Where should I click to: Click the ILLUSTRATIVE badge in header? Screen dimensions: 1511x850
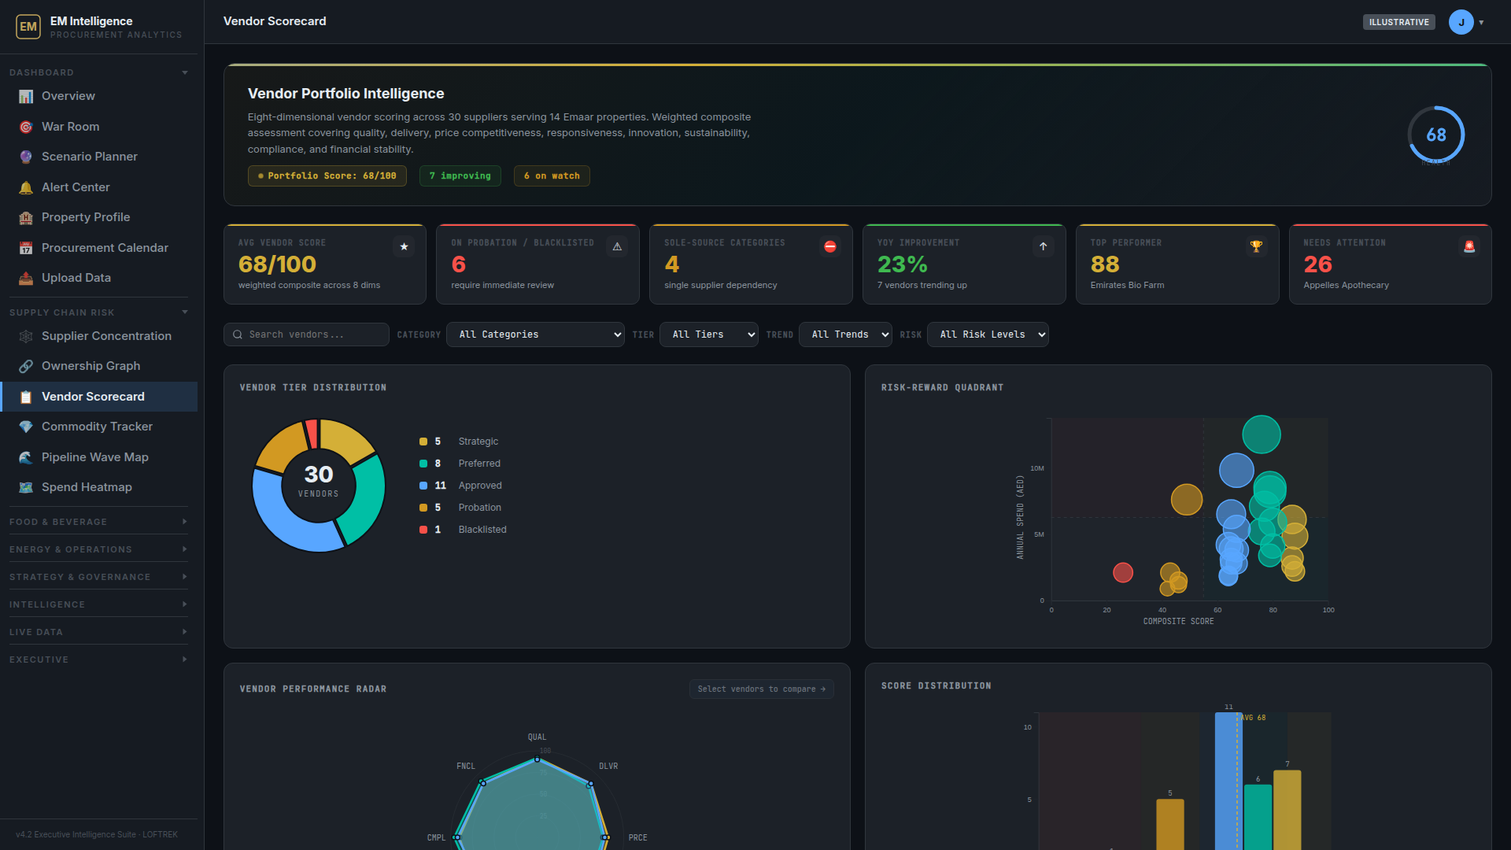1398,22
